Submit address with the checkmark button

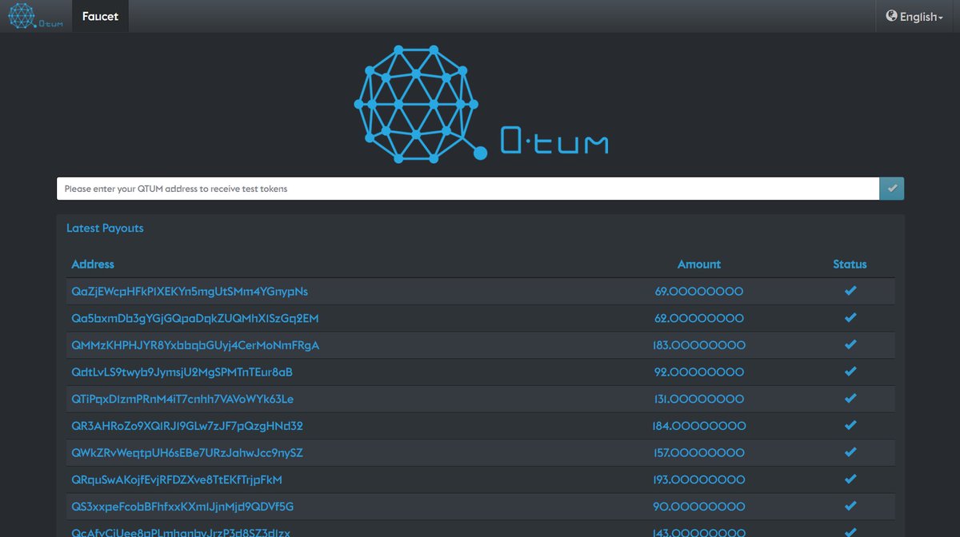coord(892,189)
